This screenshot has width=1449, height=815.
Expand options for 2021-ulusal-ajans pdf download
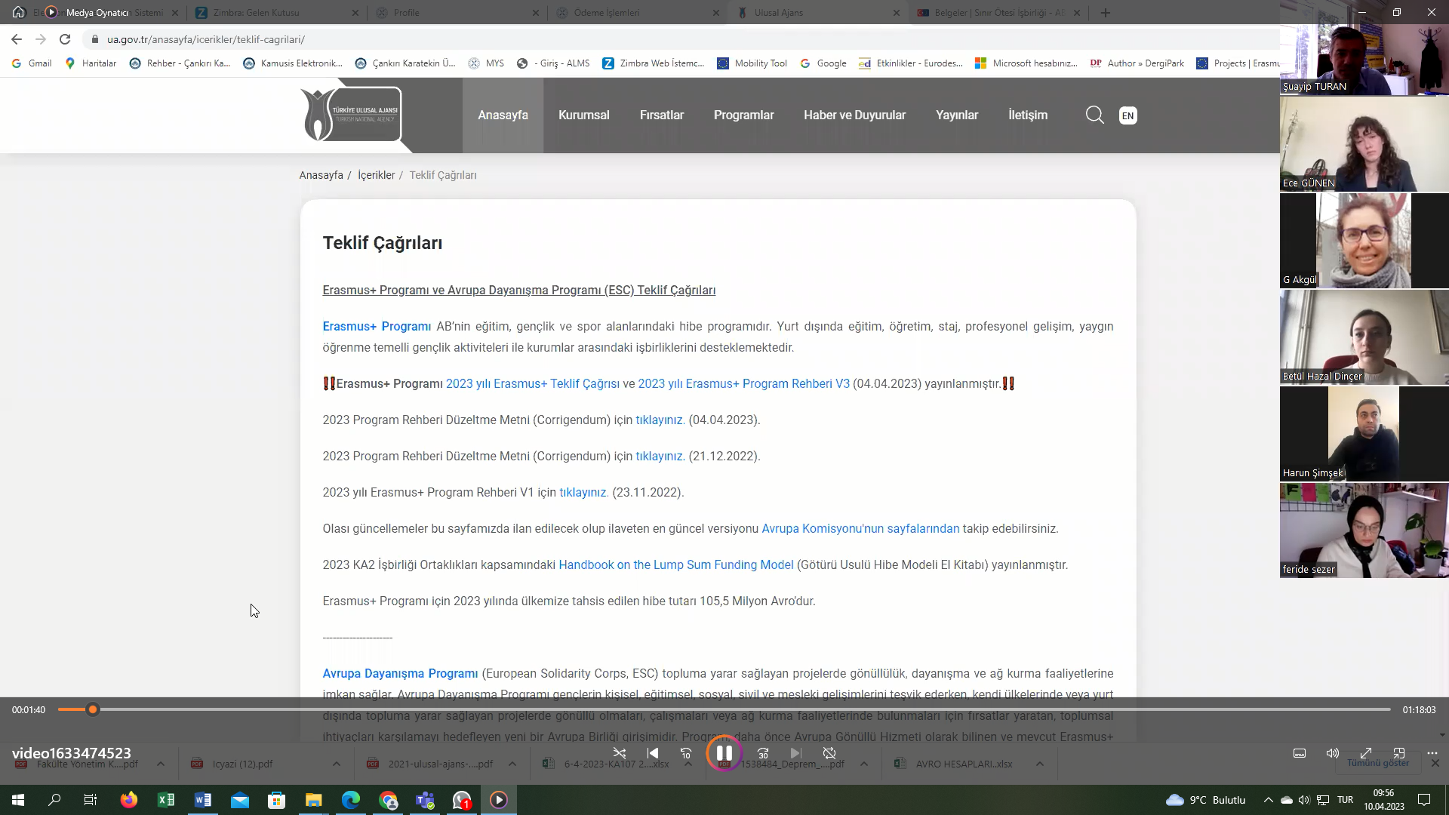pyautogui.click(x=512, y=764)
